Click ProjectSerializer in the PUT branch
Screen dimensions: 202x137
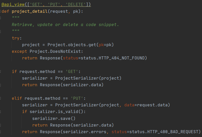click(x=77, y=105)
